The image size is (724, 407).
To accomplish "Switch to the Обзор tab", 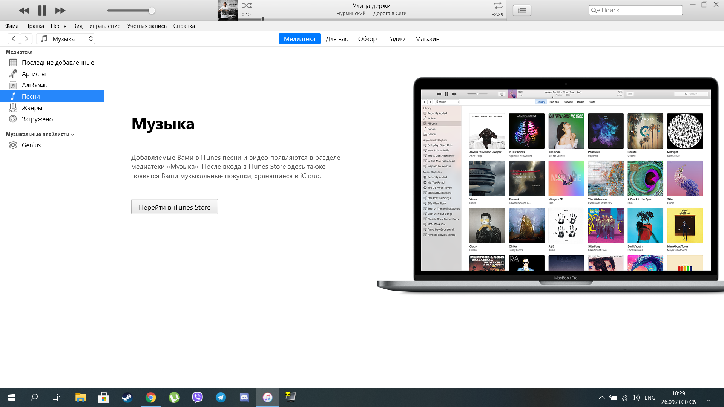I will (367, 39).
